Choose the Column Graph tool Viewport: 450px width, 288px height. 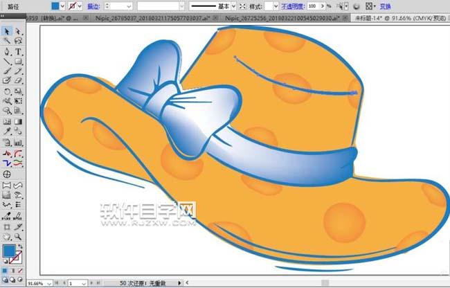[18, 143]
